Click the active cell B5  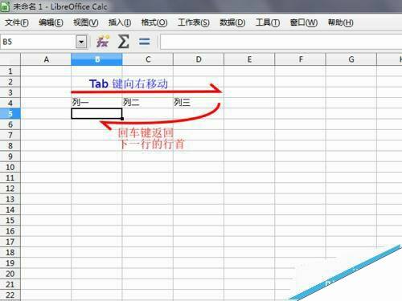96,114
